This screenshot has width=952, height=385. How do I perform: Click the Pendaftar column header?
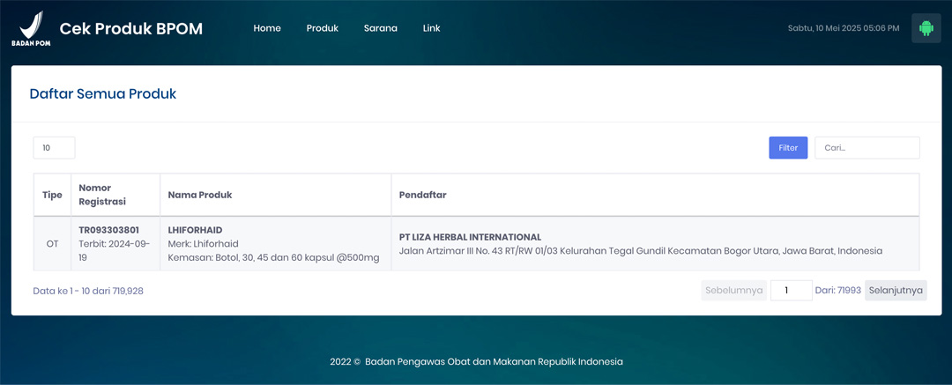coord(655,195)
